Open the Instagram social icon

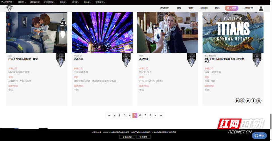click(243, 101)
